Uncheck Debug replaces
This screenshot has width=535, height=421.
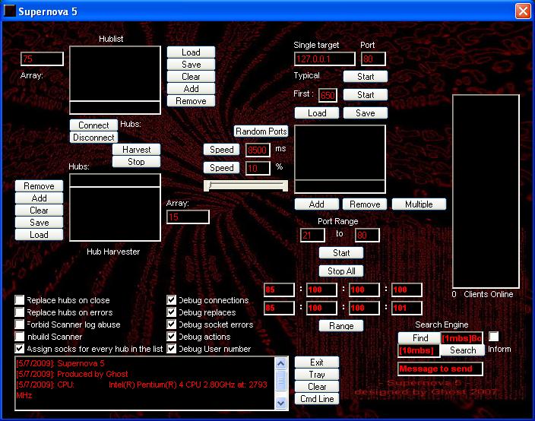tap(171, 312)
